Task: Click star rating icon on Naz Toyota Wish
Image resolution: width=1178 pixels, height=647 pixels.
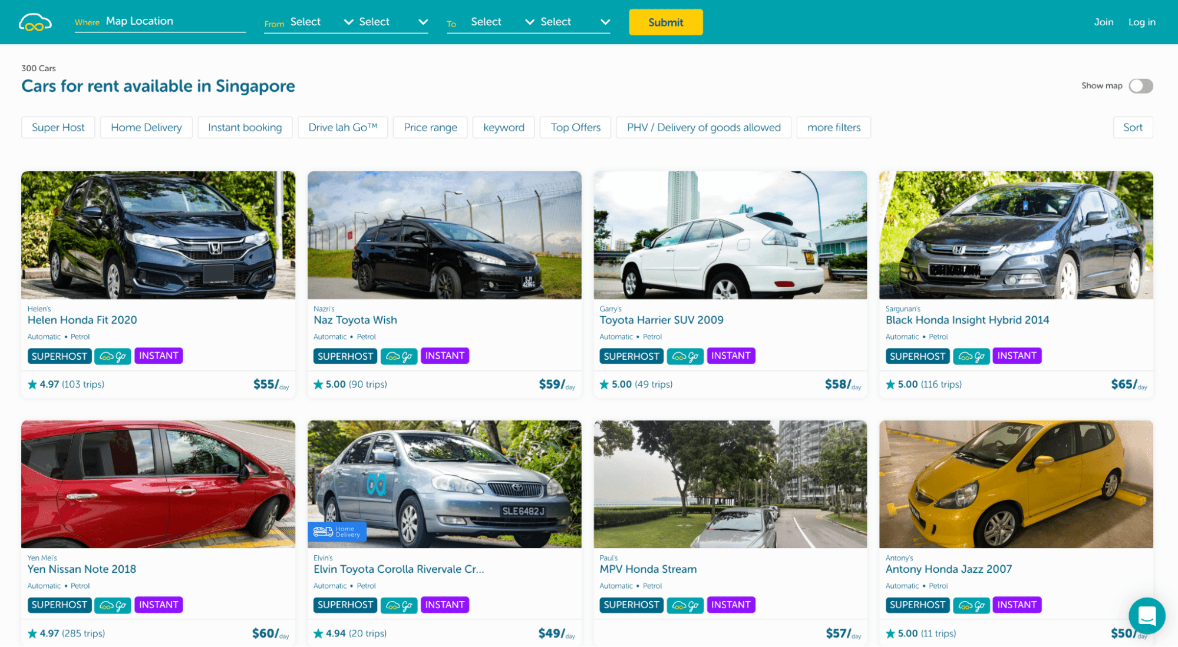Action: (x=318, y=384)
